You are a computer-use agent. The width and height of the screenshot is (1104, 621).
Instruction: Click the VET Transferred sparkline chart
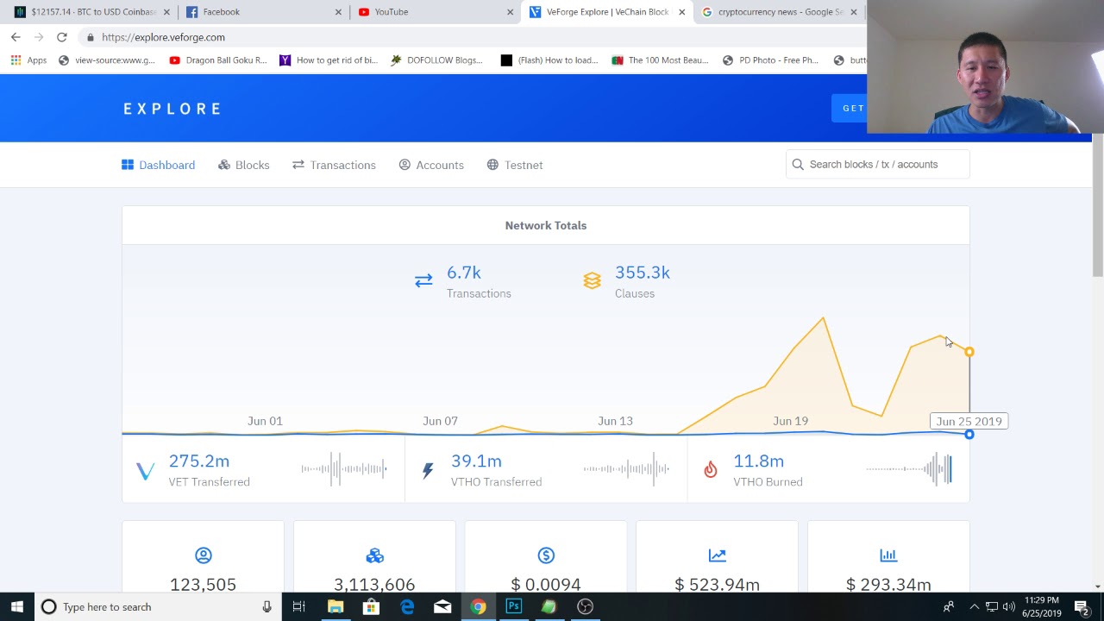pos(343,469)
